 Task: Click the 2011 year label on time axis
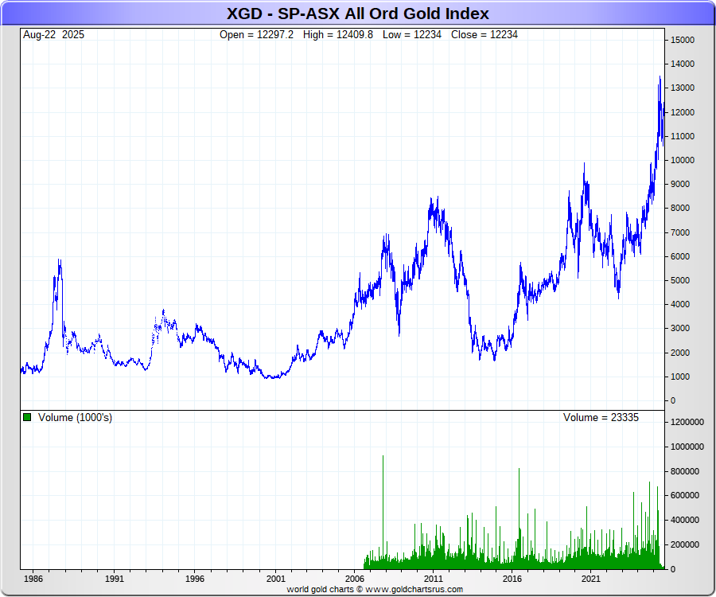coord(434,579)
